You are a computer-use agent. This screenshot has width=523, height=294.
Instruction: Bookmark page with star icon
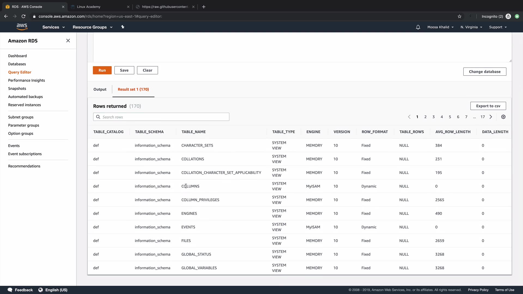(x=460, y=16)
